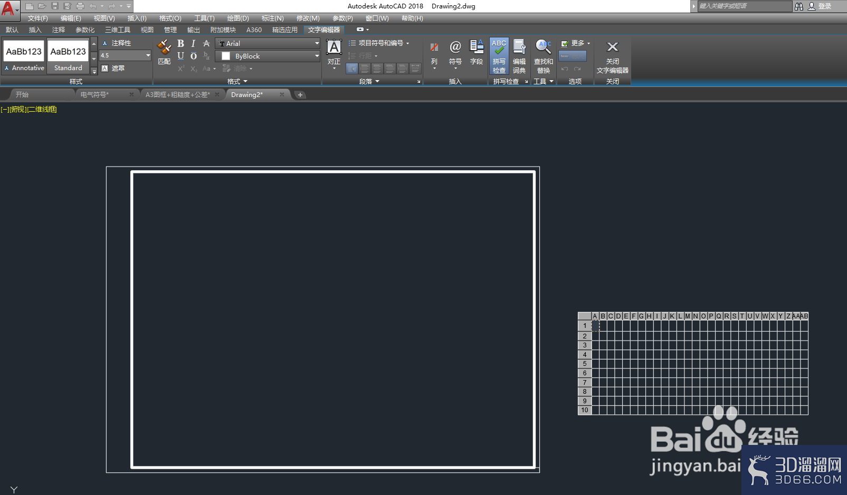
Task: Toggle Italic text formatting
Action: (193, 43)
